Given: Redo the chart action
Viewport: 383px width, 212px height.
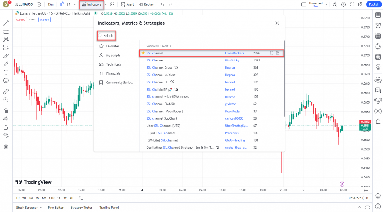Looking at the screenshot, I should (x=171, y=4).
